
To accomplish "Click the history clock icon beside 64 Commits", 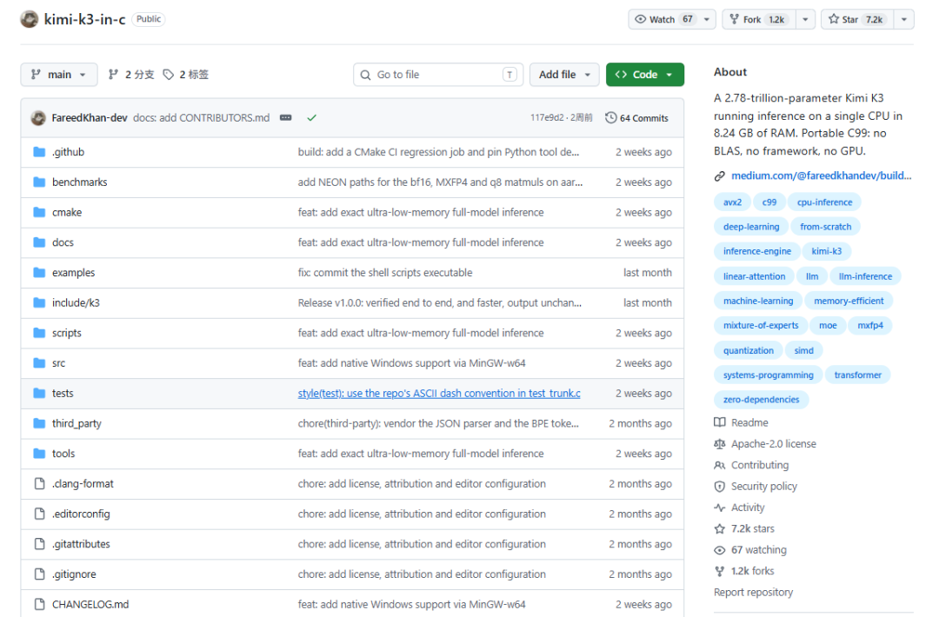I will 611,118.
